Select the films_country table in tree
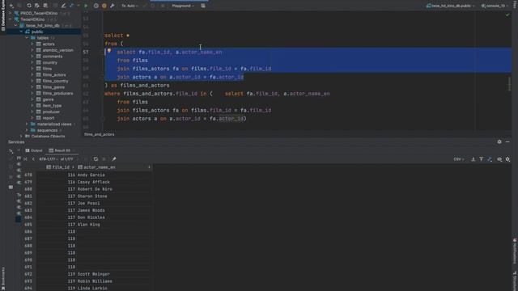Screen dimensions: 518x291 55,81
